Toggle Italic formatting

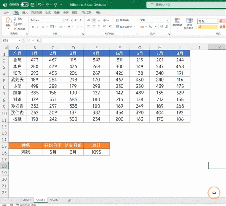(38, 27)
